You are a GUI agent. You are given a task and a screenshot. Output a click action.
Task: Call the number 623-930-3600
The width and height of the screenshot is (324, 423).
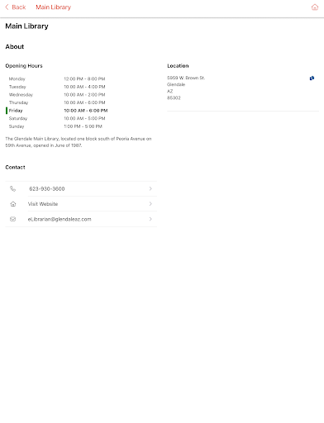[47, 189]
